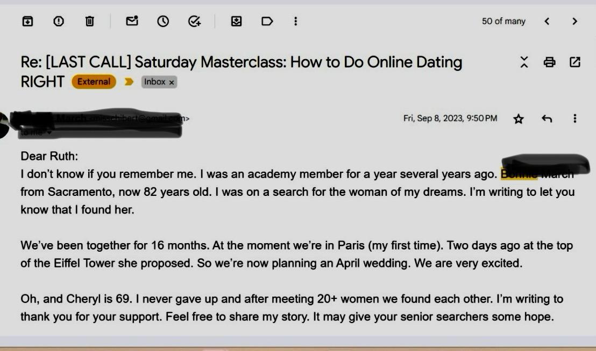Open the email in new window
The width and height of the screenshot is (596, 351).
[x=574, y=62]
